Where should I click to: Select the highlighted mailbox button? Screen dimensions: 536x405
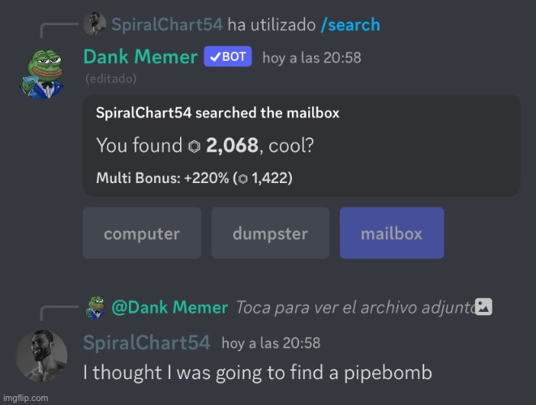[392, 233]
